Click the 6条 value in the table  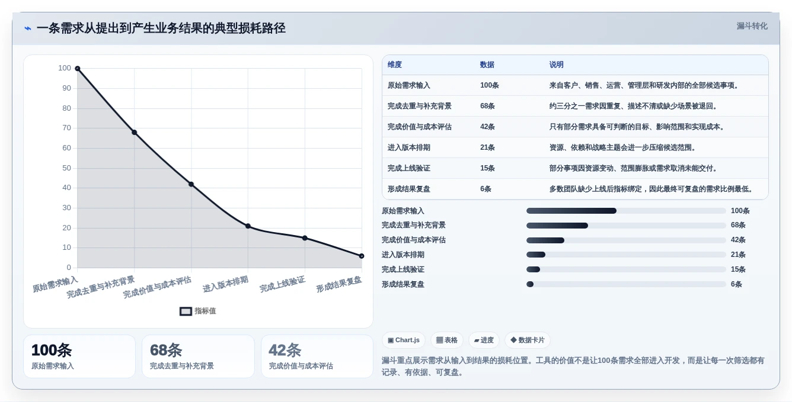(486, 189)
